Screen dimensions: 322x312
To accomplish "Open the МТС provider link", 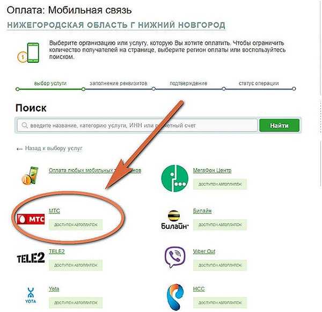I will click(54, 211).
